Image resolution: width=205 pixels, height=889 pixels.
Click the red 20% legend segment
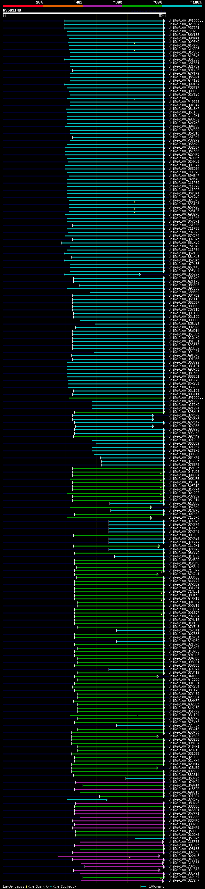click(x=23, y=6)
